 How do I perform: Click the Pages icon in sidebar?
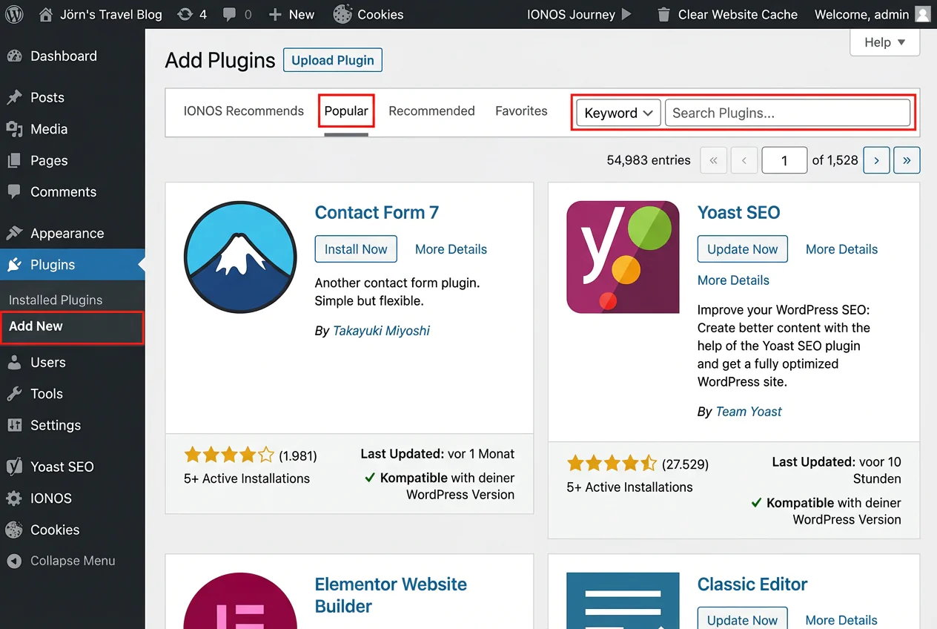14,160
